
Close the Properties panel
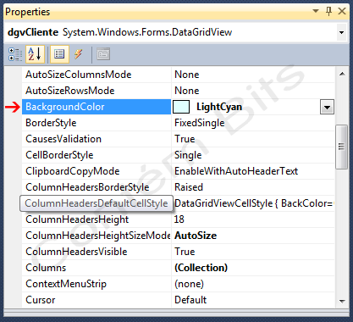point(342,11)
